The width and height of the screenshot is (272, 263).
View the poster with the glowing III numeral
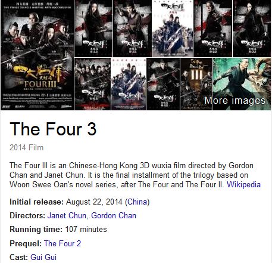196,84
